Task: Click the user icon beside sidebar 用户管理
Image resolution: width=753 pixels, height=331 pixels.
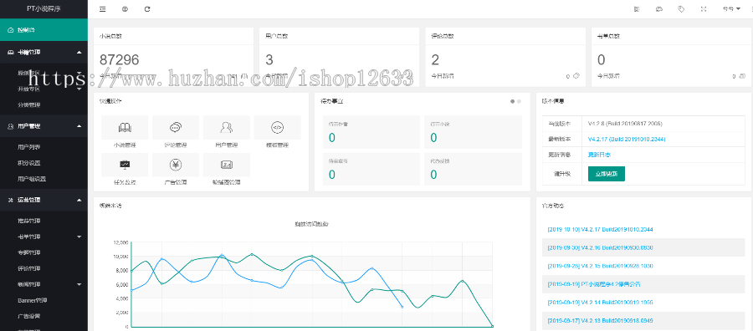Action: (x=11, y=126)
